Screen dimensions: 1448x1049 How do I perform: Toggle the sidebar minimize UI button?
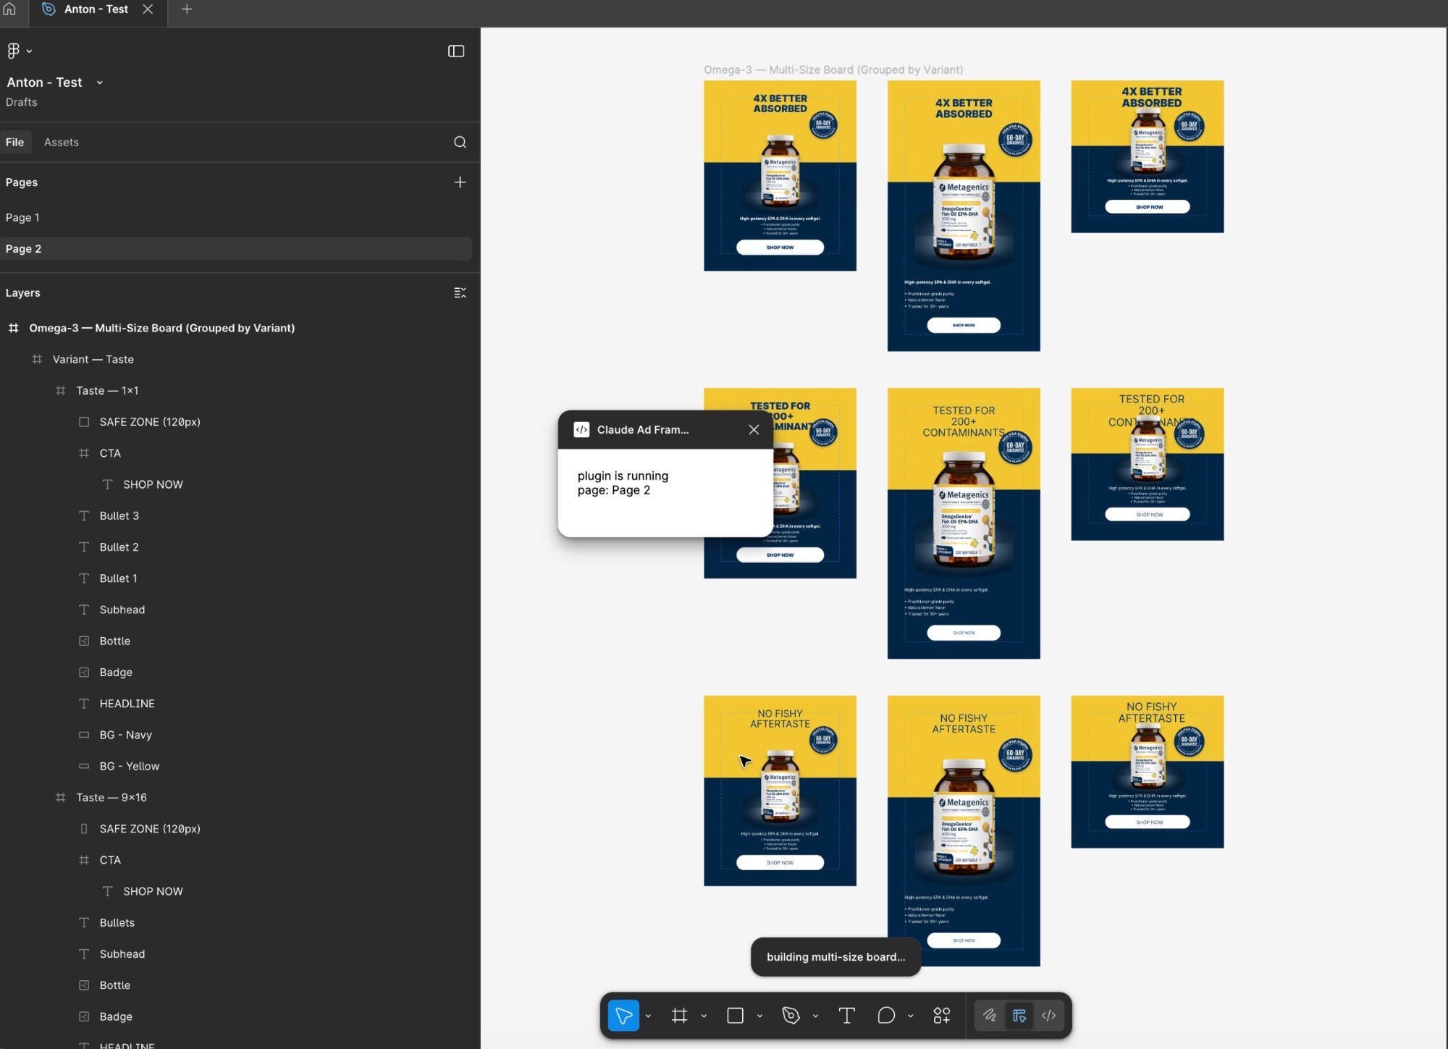click(x=456, y=51)
